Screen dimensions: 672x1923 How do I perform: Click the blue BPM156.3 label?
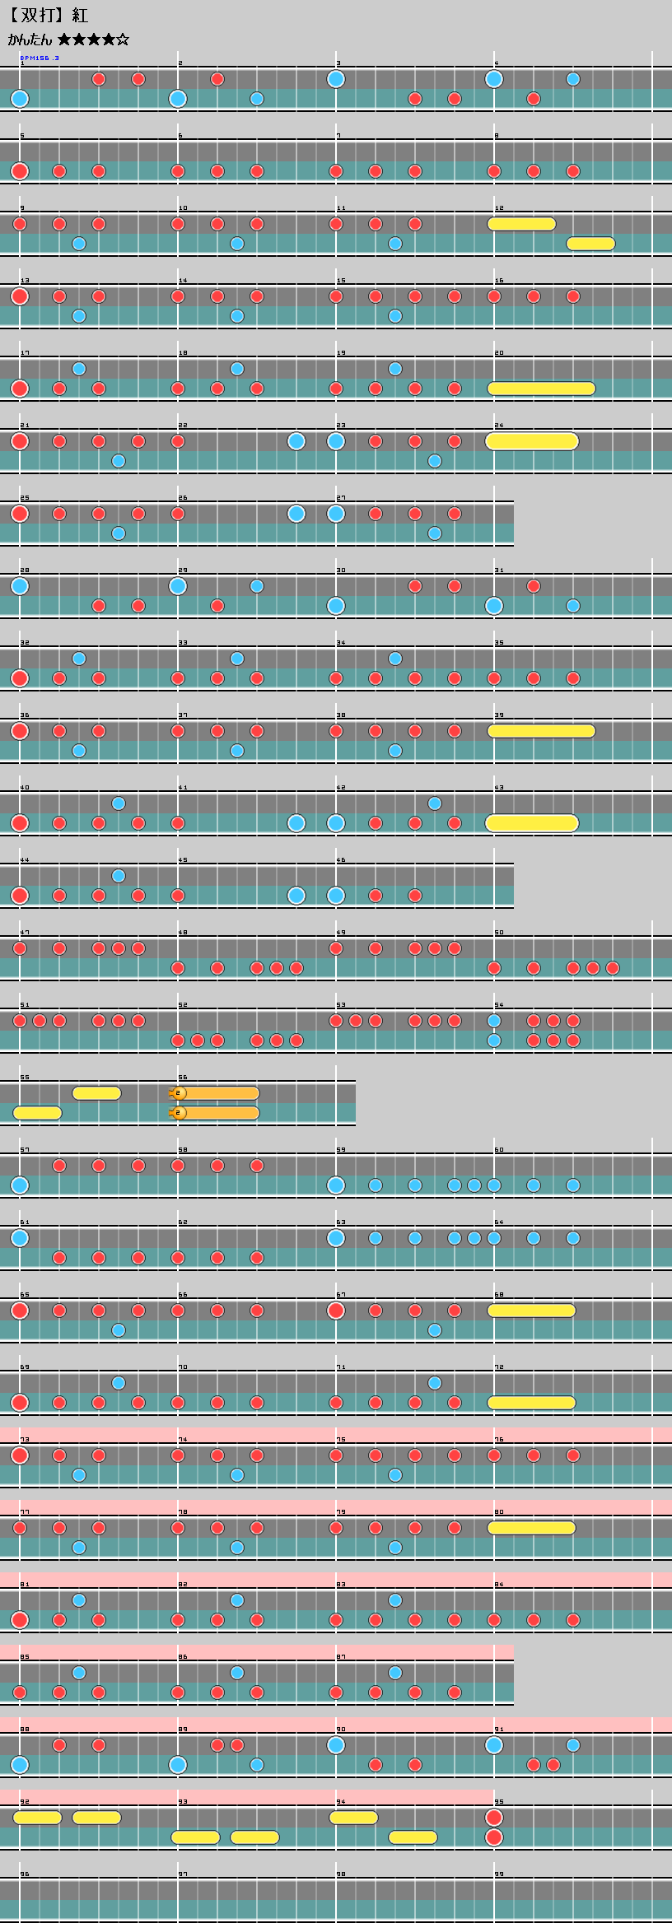(40, 58)
